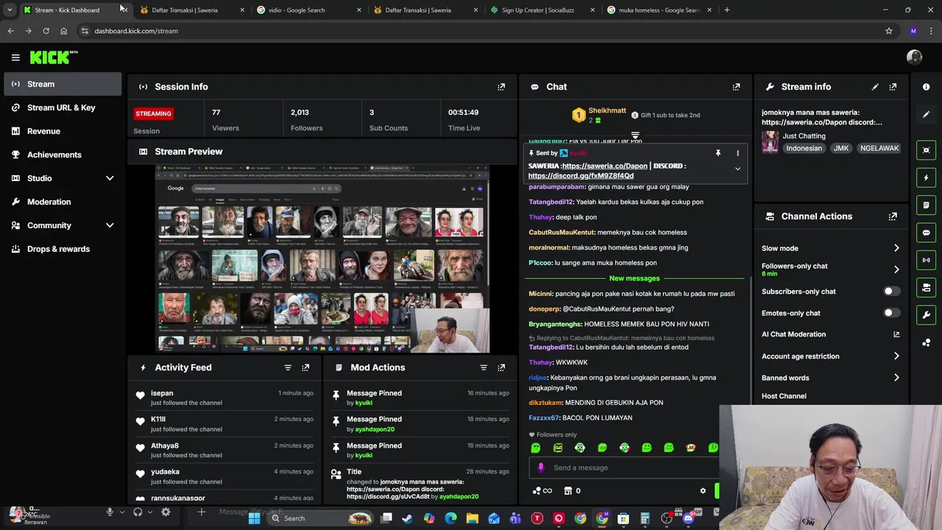942x530 pixels.
Task: Pop out the Session Info panel
Action: (x=501, y=87)
